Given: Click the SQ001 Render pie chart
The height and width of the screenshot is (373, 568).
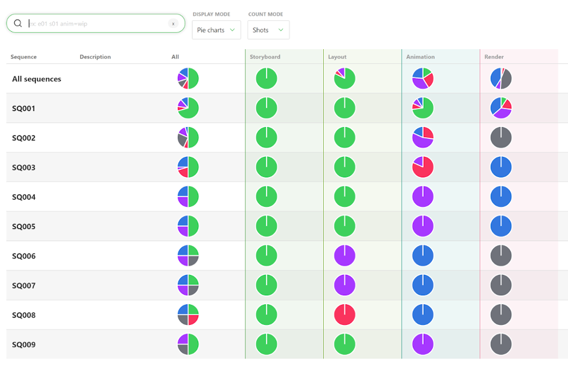Looking at the screenshot, I should pyautogui.click(x=501, y=108).
